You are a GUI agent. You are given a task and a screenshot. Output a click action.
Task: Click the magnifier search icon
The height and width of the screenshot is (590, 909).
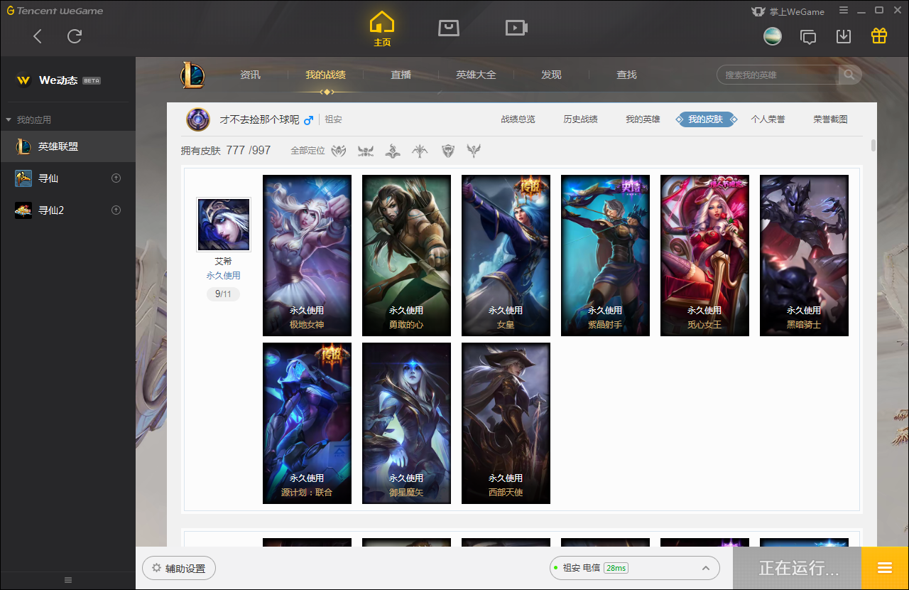click(x=849, y=75)
